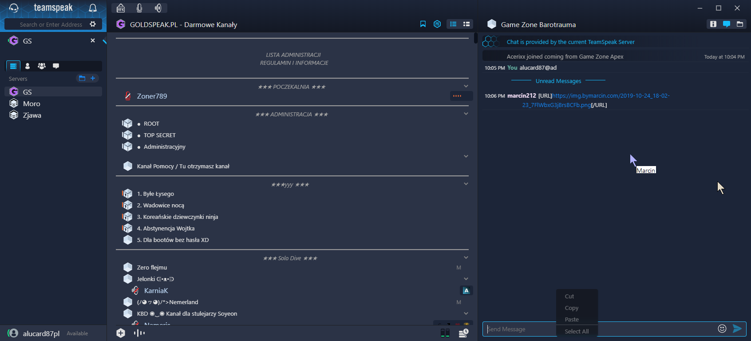Bookmark the GOLDSPEAK.PL server
Viewport: 751px width, 341px height.
pyautogui.click(x=423, y=24)
